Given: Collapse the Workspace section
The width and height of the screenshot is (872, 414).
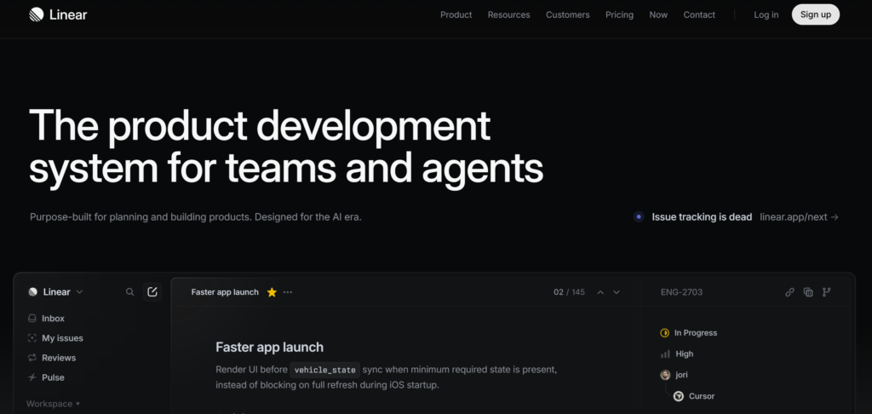Looking at the screenshot, I should [x=54, y=404].
